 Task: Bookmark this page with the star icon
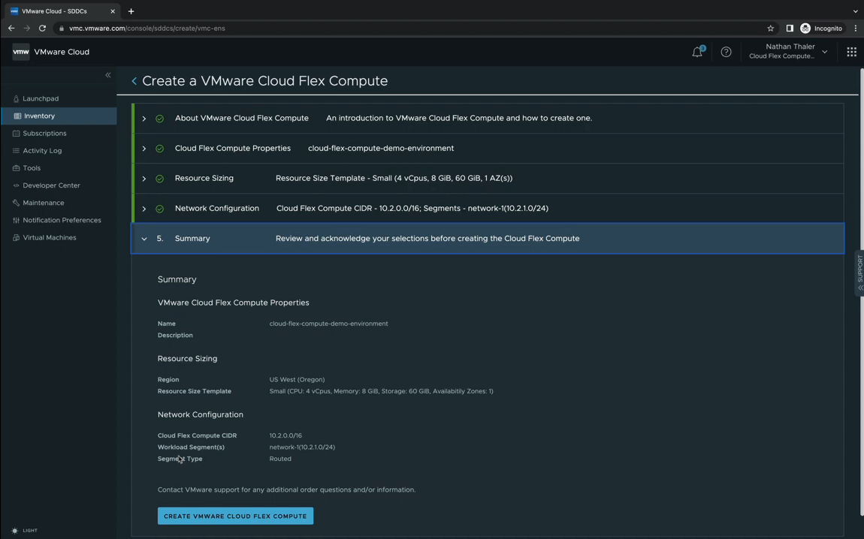click(770, 28)
